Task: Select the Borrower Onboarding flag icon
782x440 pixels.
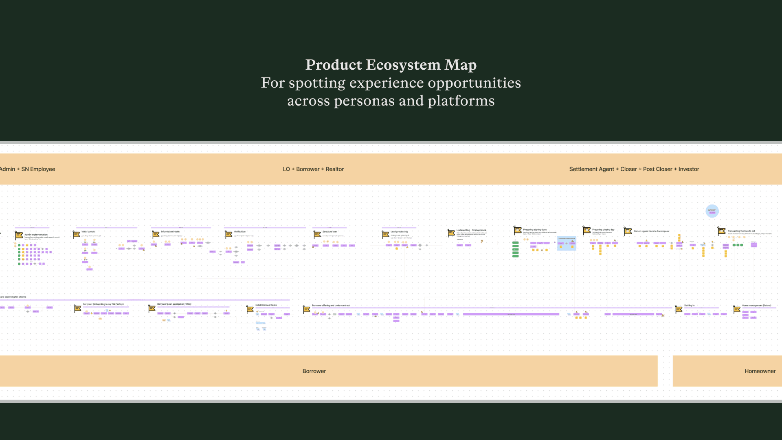Action: pyautogui.click(x=77, y=308)
